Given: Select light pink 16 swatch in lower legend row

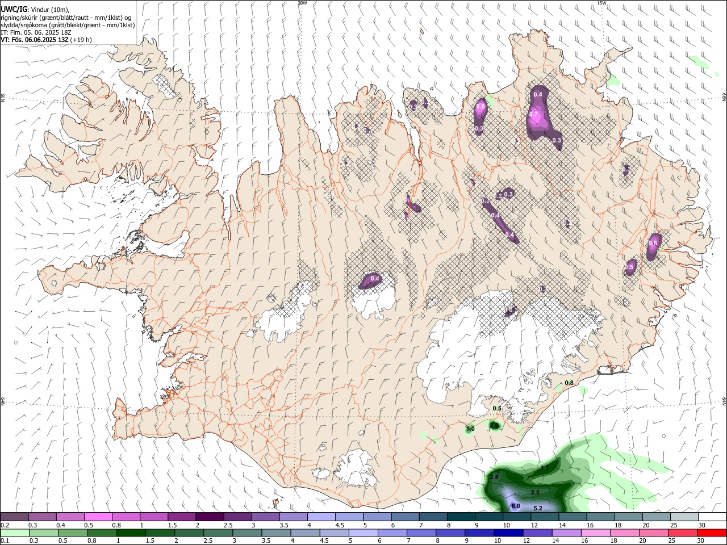Looking at the screenshot, I should [x=595, y=533].
